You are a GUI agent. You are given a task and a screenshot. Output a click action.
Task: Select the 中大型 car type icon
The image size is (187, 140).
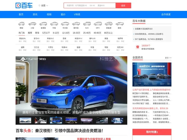(65, 24)
